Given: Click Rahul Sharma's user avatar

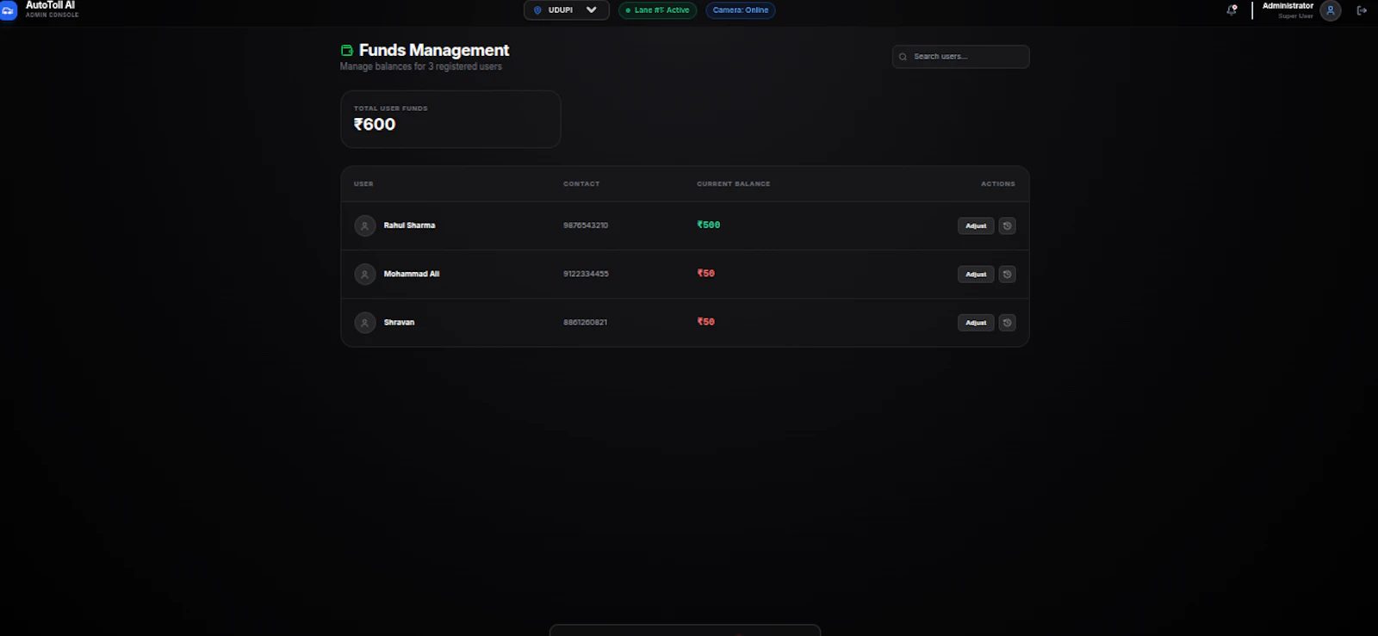Looking at the screenshot, I should (x=365, y=225).
